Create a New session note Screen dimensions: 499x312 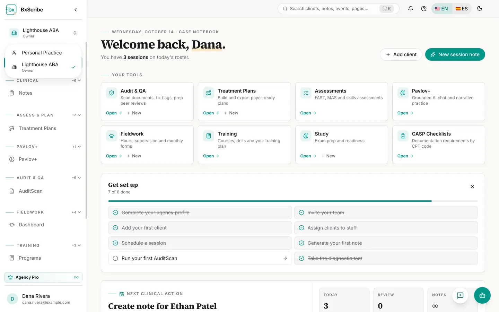coord(455,54)
